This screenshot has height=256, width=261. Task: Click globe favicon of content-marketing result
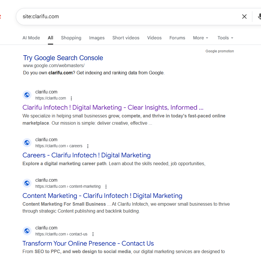click(27, 183)
